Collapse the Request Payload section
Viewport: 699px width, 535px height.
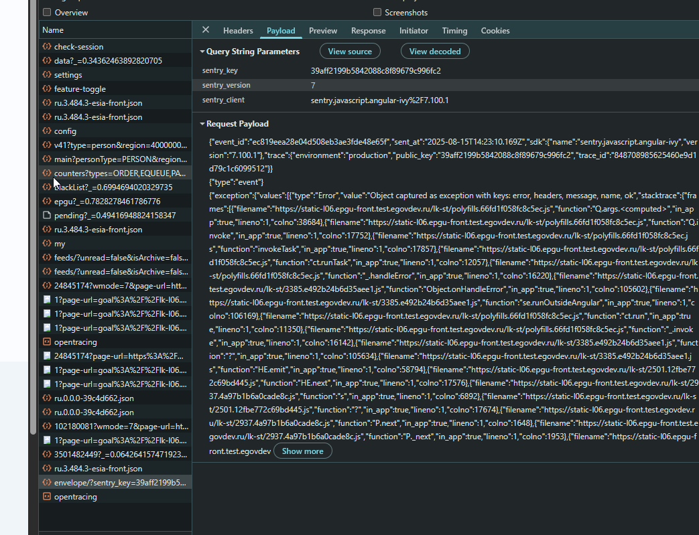[x=202, y=124]
